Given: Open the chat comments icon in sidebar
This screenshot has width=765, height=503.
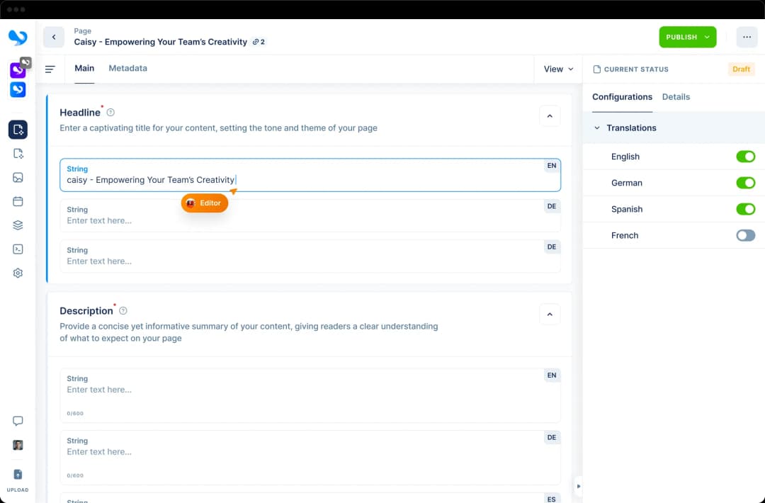Looking at the screenshot, I should point(18,421).
